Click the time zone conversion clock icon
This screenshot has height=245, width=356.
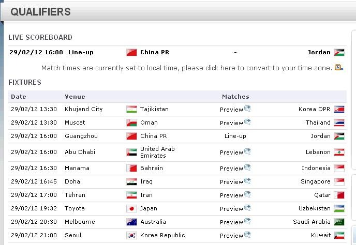point(339,68)
